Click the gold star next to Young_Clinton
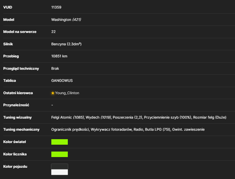Screen dimensions: 235x179 point(53,93)
